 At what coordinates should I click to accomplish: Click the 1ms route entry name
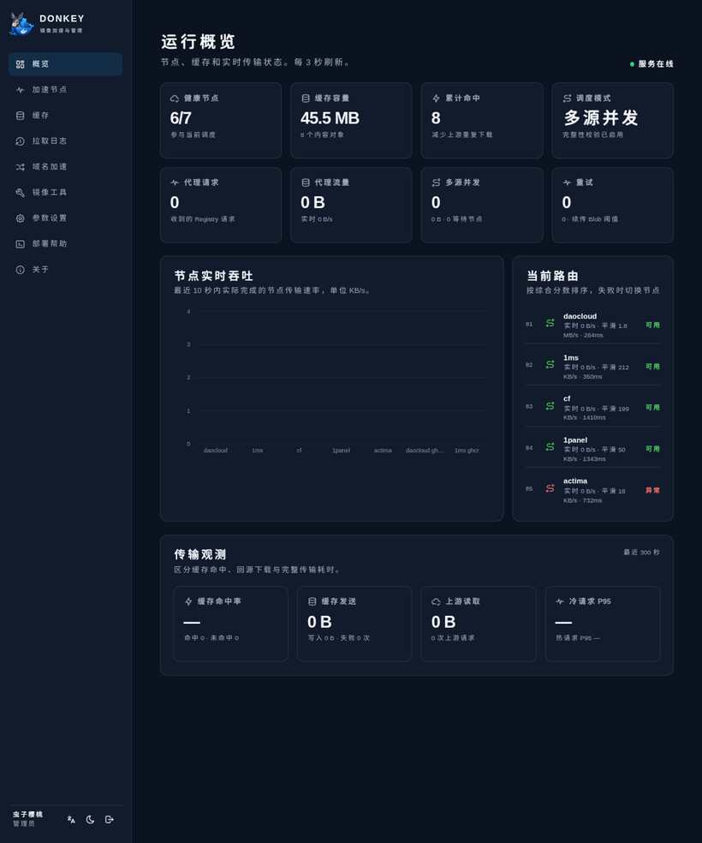click(x=571, y=357)
